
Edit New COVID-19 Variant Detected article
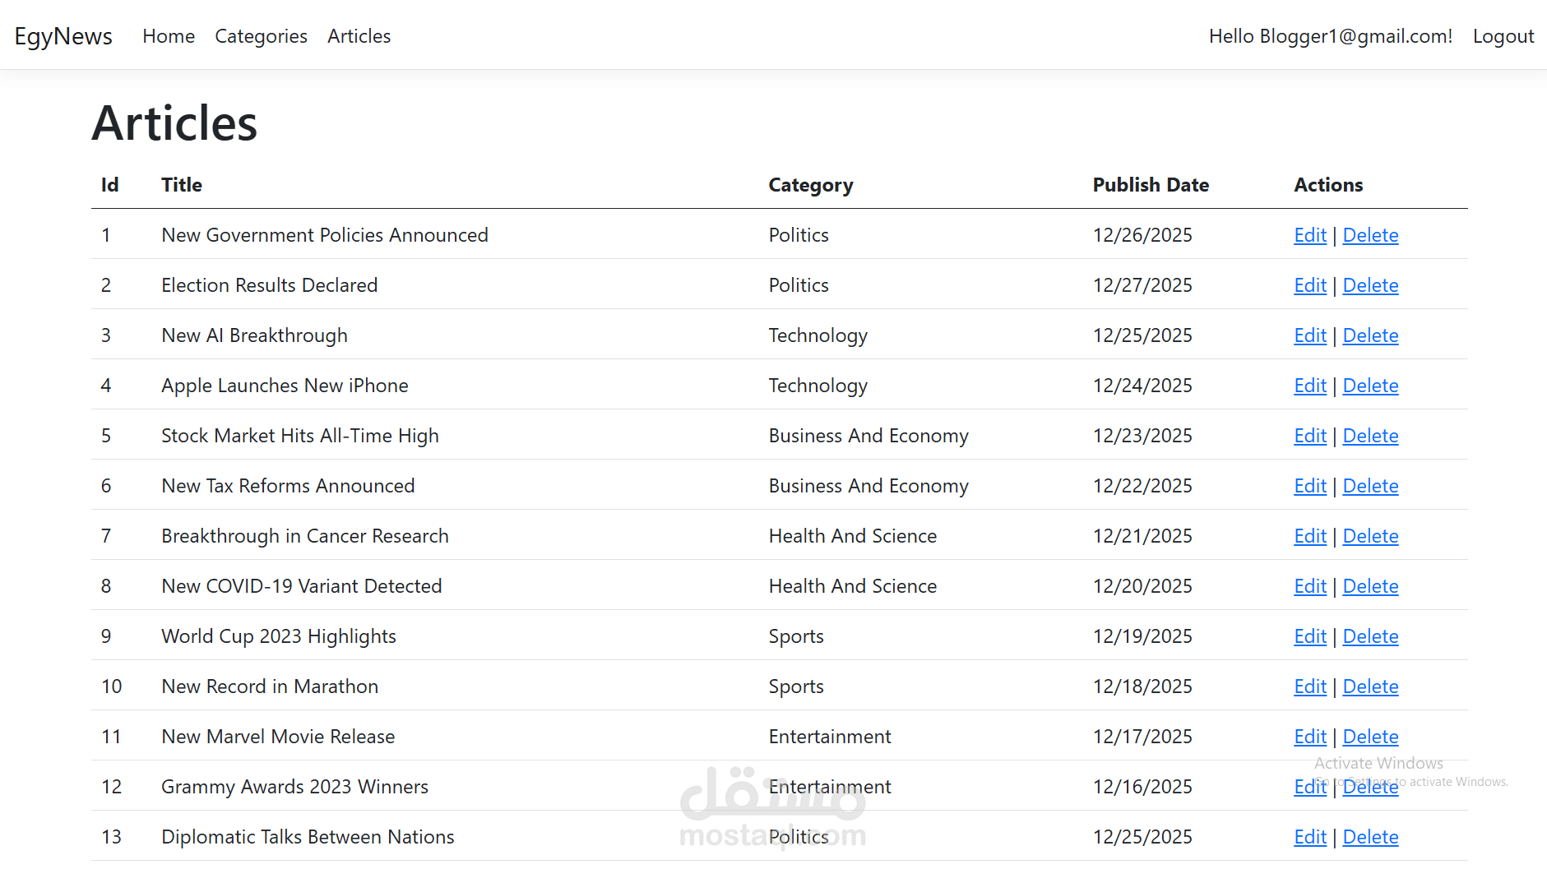1309,586
